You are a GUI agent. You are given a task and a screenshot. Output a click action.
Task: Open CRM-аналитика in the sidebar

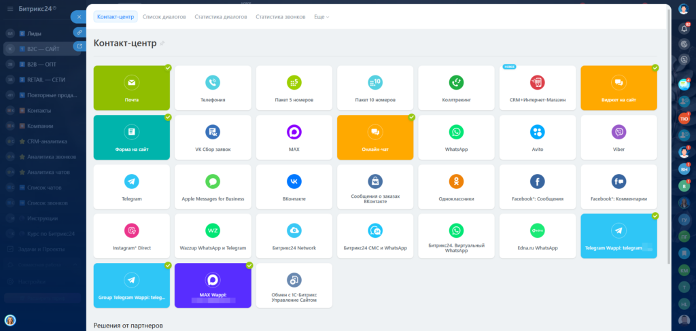pos(42,141)
